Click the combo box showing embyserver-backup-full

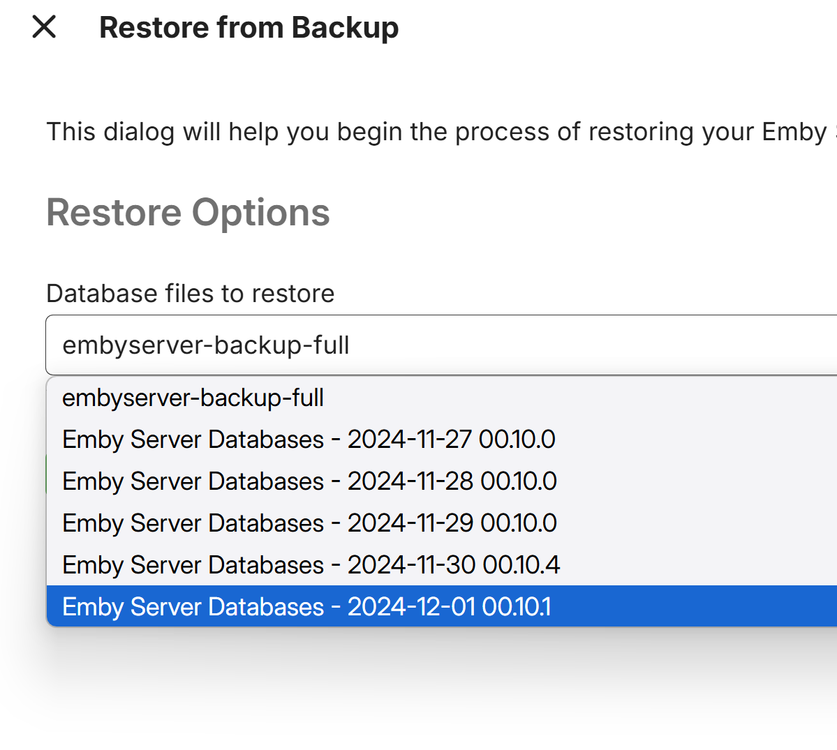[x=441, y=345]
